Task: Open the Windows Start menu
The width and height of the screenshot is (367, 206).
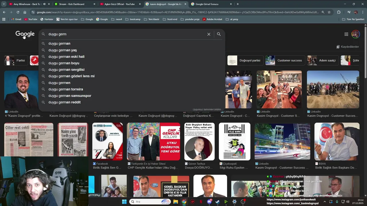Action: 124,202
